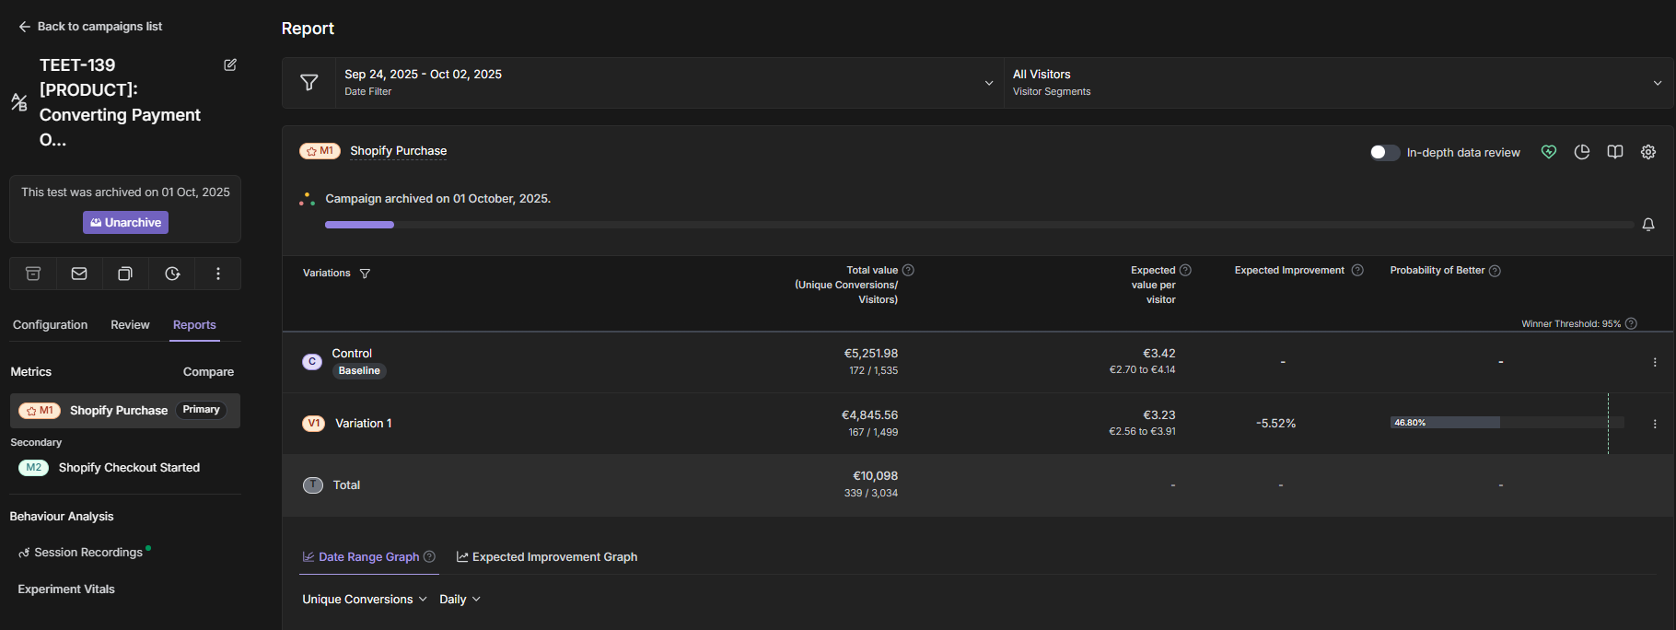The height and width of the screenshot is (630, 1676).
Task: Click the clock history icon in sidebar toolbar
Action: pyautogui.click(x=172, y=274)
